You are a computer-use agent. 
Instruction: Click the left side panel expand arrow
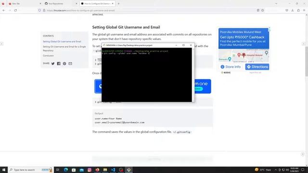pyautogui.click(x=1, y=44)
